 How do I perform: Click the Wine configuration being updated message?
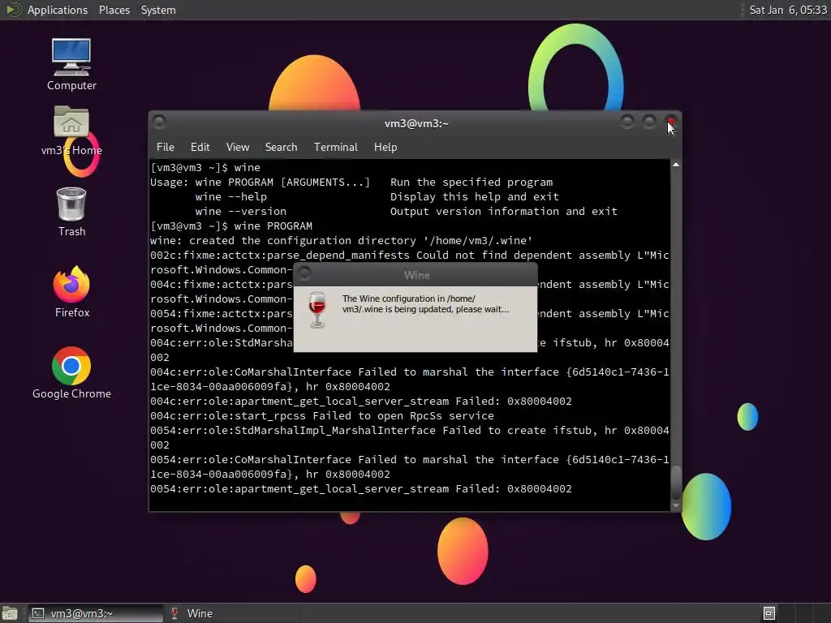pos(425,304)
